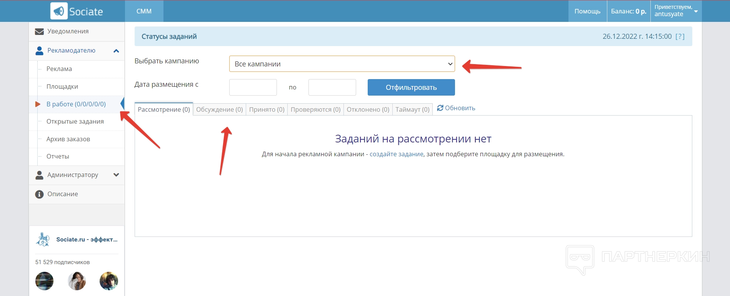Click the 51 529 подписчиков text
This screenshot has width=730, height=296.
pos(63,262)
